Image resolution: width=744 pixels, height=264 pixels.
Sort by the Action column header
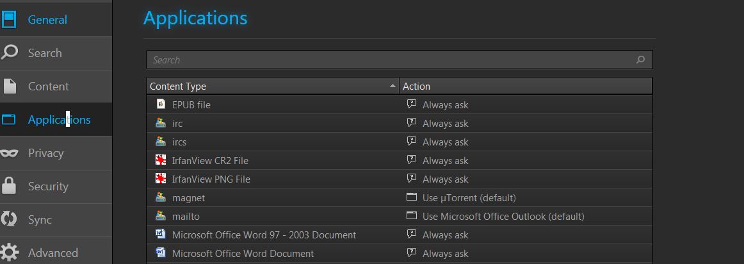[x=525, y=86]
